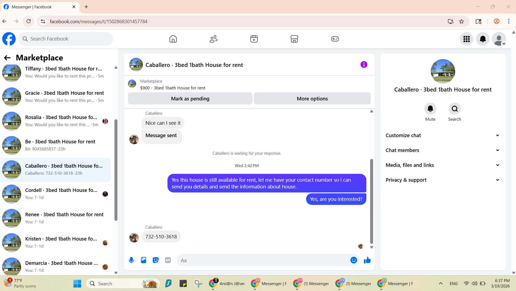Open the weather widget on taskbar
Image resolution: width=516 pixels, height=291 pixels.
pos(20,283)
